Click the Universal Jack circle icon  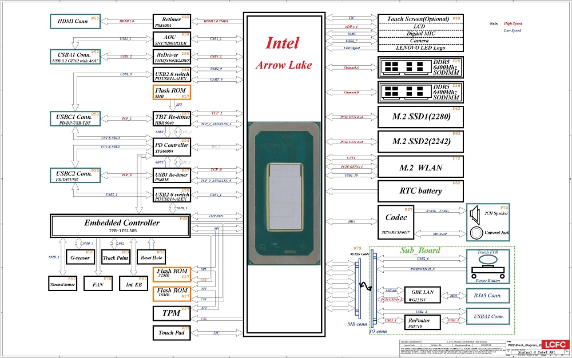click(477, 233)
